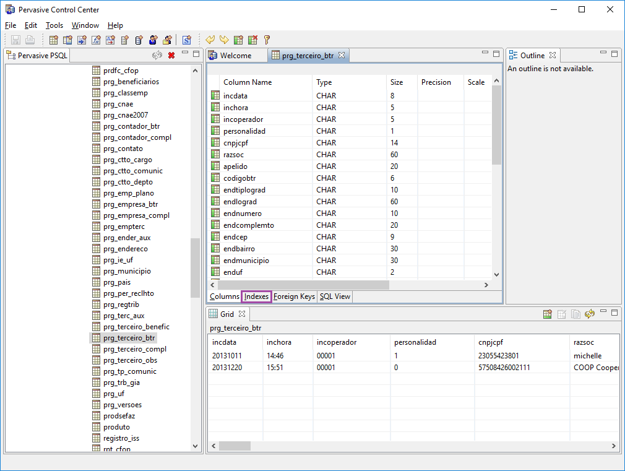The image size is (625, 471).
Task: Switch to the SQL View tab
Action: [335, 296]
